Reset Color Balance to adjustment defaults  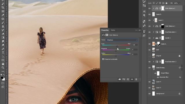tap(128, 79)
